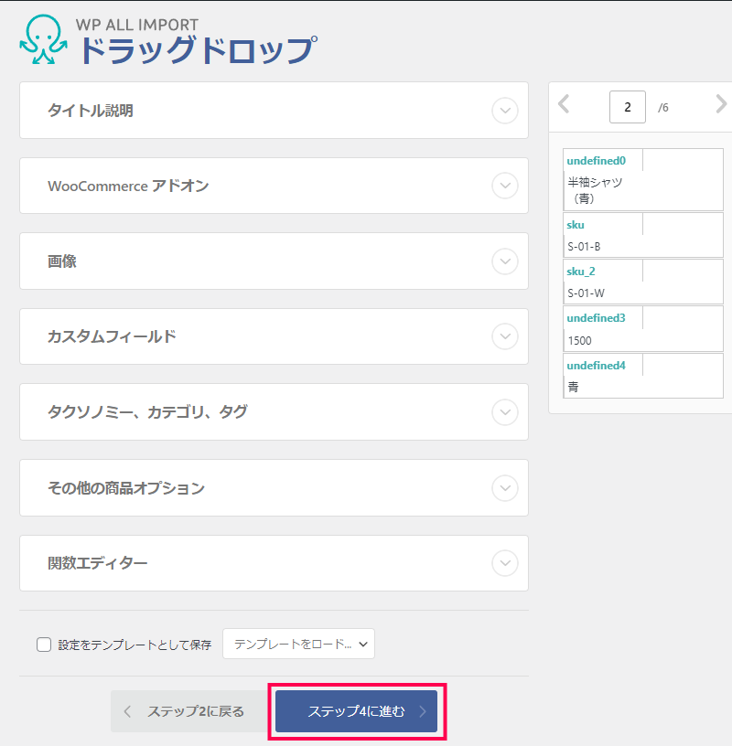This screenshot has height=746, width=732.
Task: Go to previous record with left arrow
Action: pyautogui.click(x=564, y=103)
